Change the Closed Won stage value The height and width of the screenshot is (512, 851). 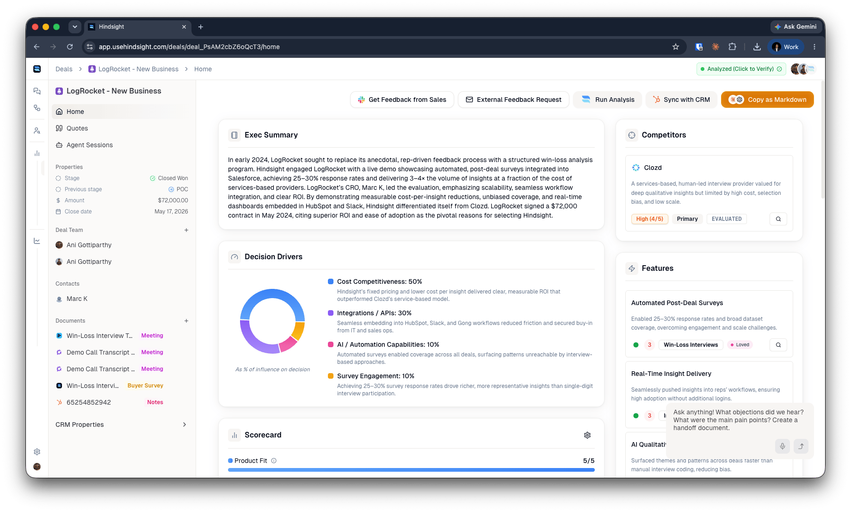coord(169,178)
